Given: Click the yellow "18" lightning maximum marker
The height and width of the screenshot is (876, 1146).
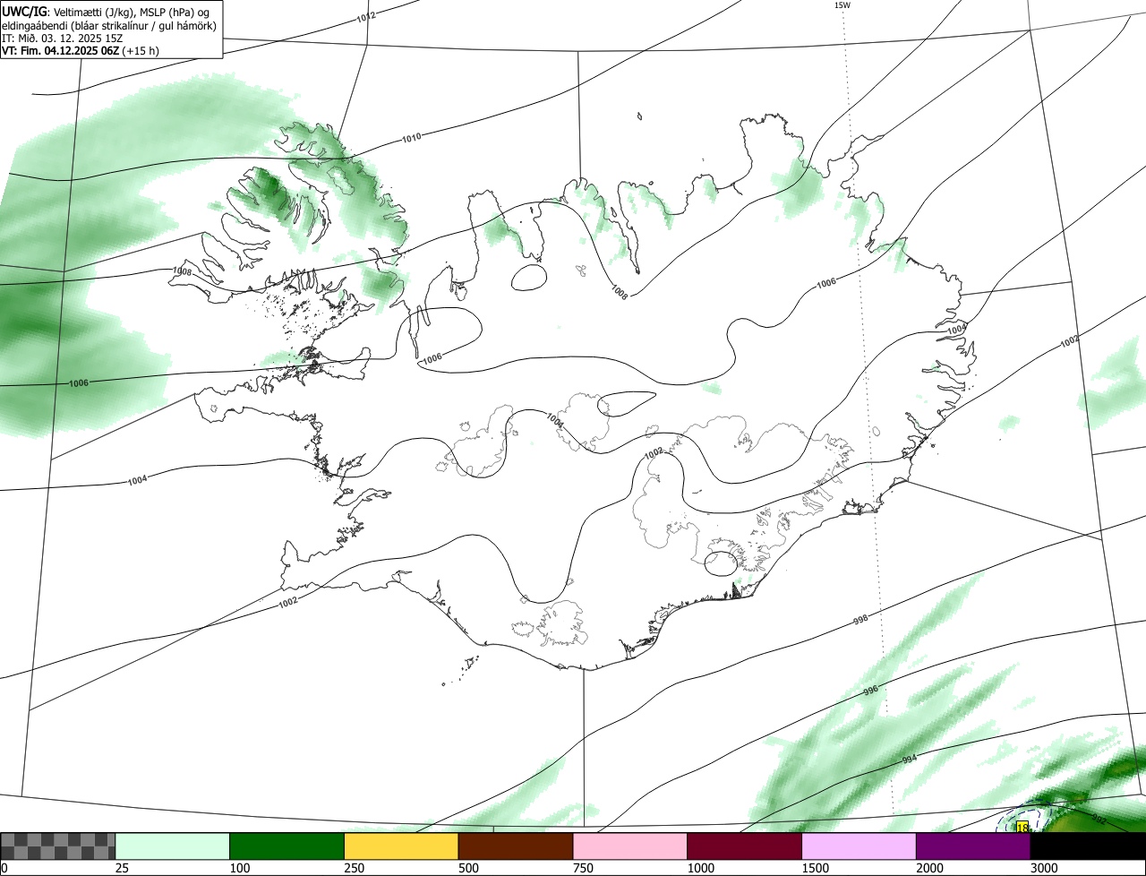Looking at the screenshot, I should point(1022,828).
